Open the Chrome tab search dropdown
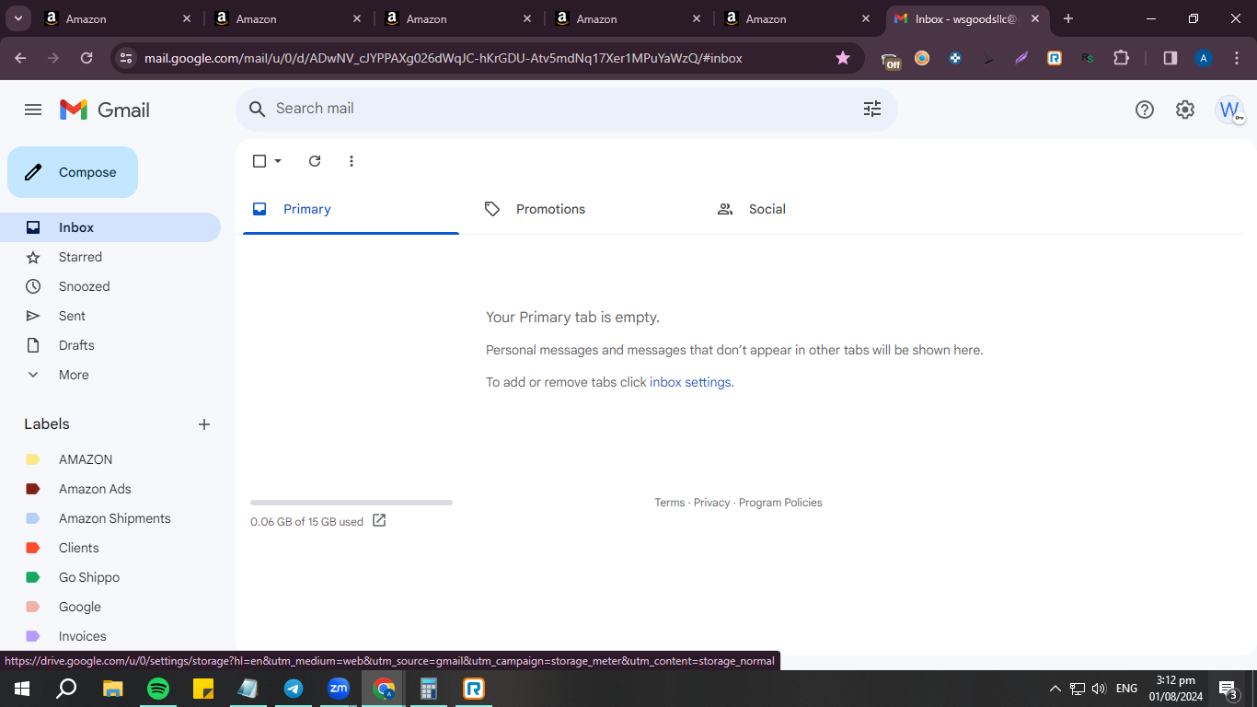The image size is (1257, 707). (18, 18)
